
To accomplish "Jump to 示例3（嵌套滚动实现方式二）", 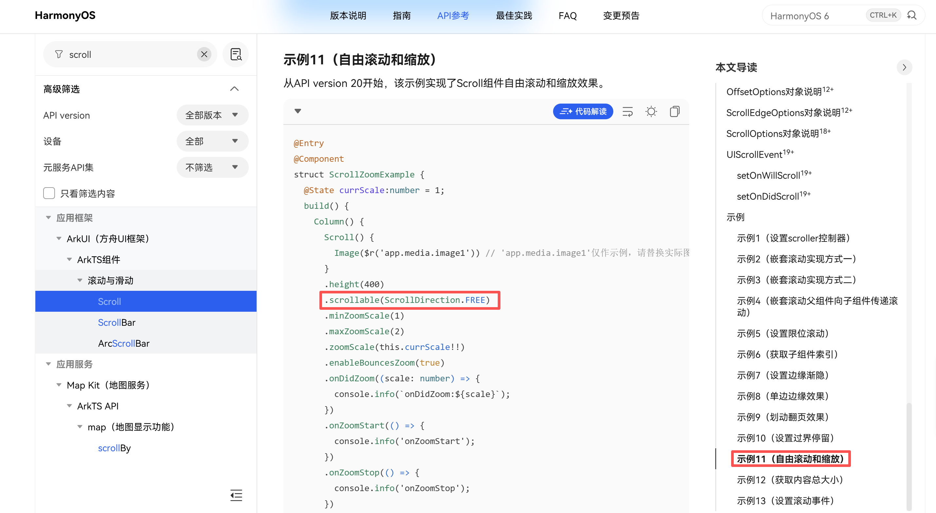I will tap(797, 280).
